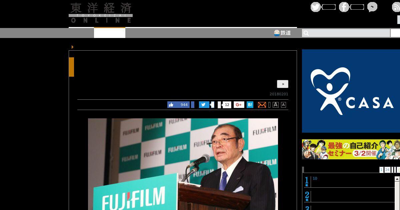
Task: Click the next-page » button
Action: [283, 84]
